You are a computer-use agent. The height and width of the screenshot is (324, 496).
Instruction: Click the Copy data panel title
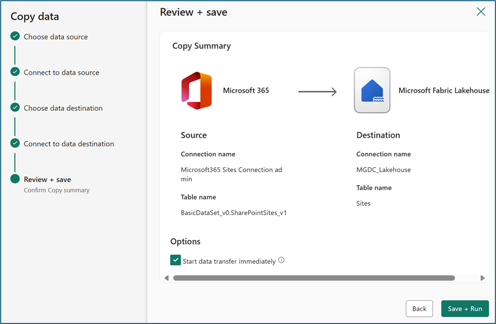click(35, 16)
